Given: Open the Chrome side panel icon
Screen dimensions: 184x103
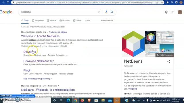Looking at the screenshot, I should tap(176, 2).
